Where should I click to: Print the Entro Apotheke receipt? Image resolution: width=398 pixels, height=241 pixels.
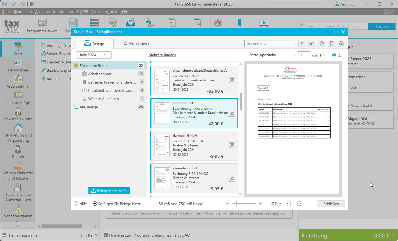334,55
